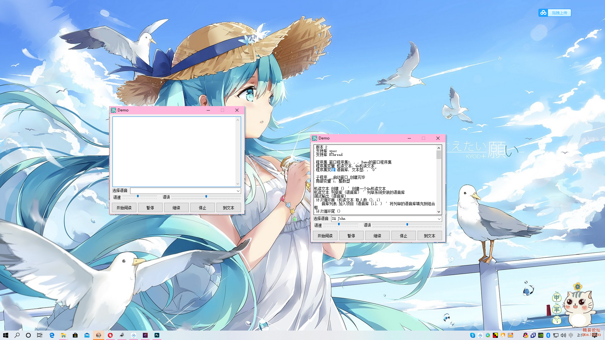Image resolution: width=605 pixels, height=340 pixels.
Task: Click scroll-down arrow in right Demo text box
Action: (439, 212)
